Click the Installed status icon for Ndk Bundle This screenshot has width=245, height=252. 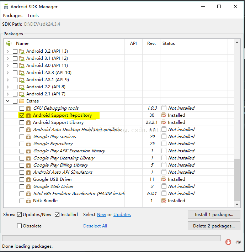[x=164, y=201]
